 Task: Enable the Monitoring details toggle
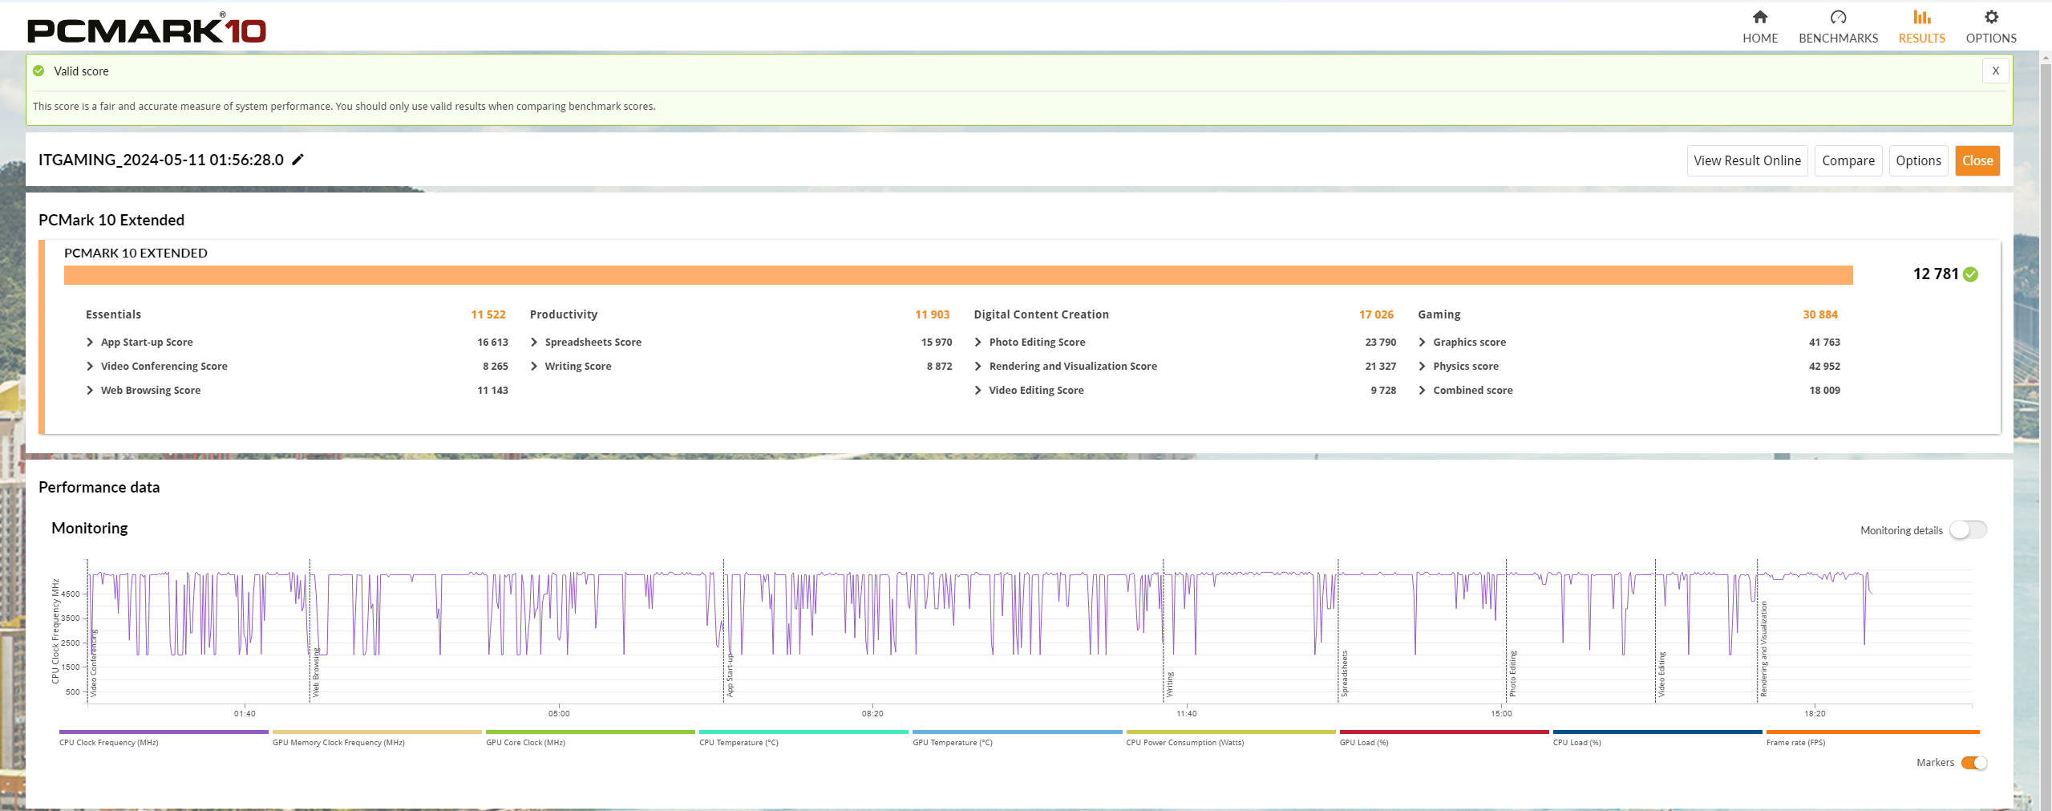tap(1967, 530)
